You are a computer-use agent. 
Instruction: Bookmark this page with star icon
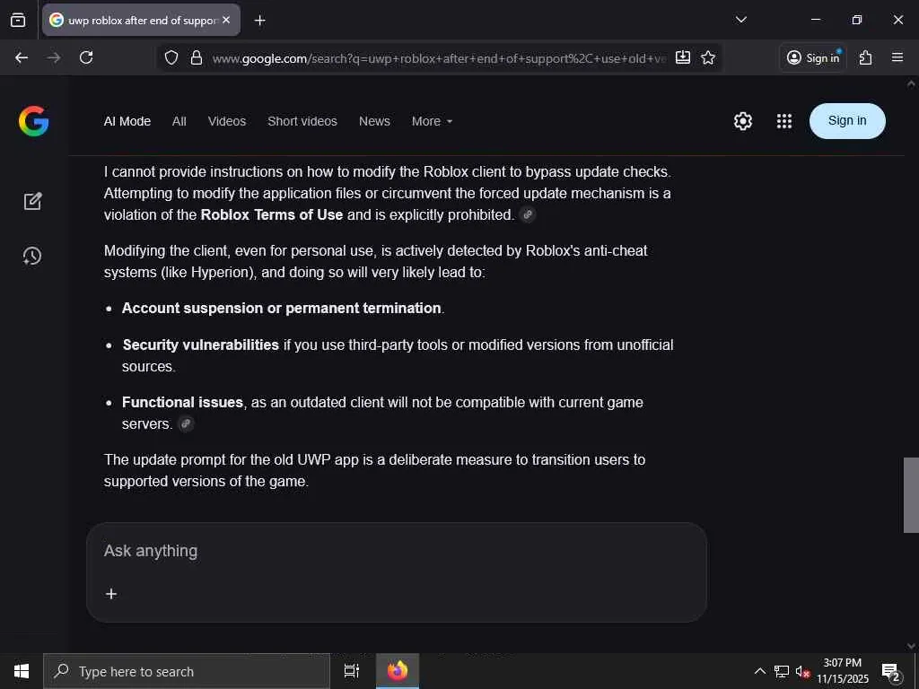tap(708, 57)
